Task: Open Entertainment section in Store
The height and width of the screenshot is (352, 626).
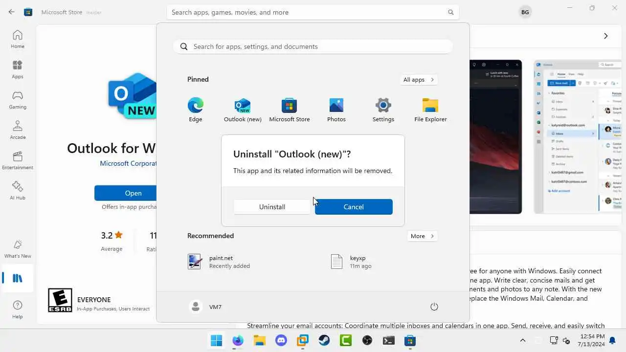Action: pyautogui.click(x=18, y=160)
